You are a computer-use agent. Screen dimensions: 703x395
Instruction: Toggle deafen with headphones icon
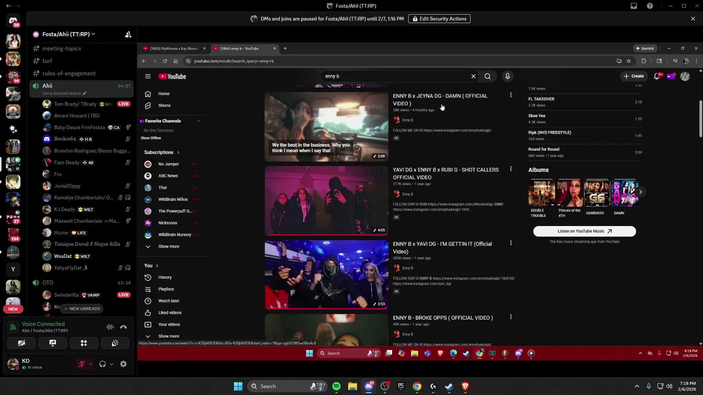point(102,364)
